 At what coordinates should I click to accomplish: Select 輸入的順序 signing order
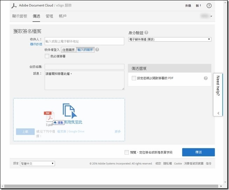point(85,50)
